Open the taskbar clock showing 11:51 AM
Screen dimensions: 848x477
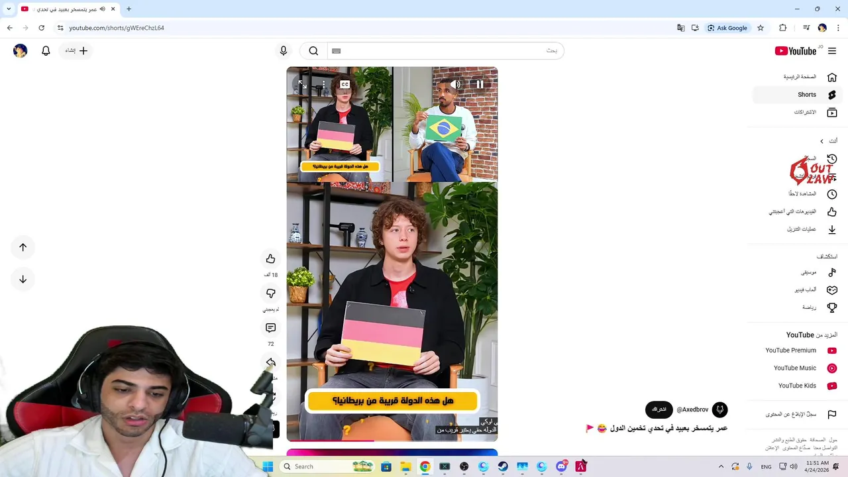[x=818, y=466]
